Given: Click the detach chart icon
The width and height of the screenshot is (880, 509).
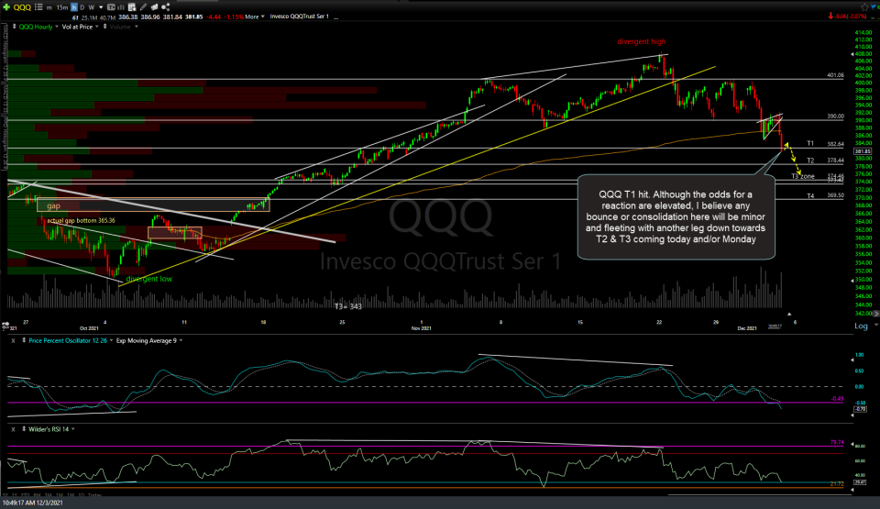Looking at the screenshot, I should tap(154, 6).
